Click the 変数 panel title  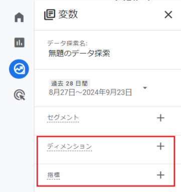tap(68, 14)
